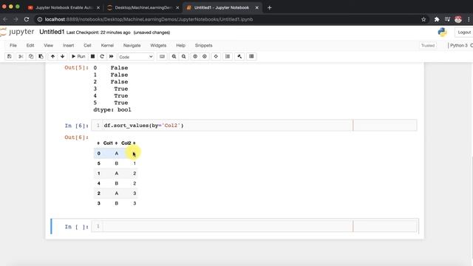Sort by Col1 header arrows

[117, 143]
